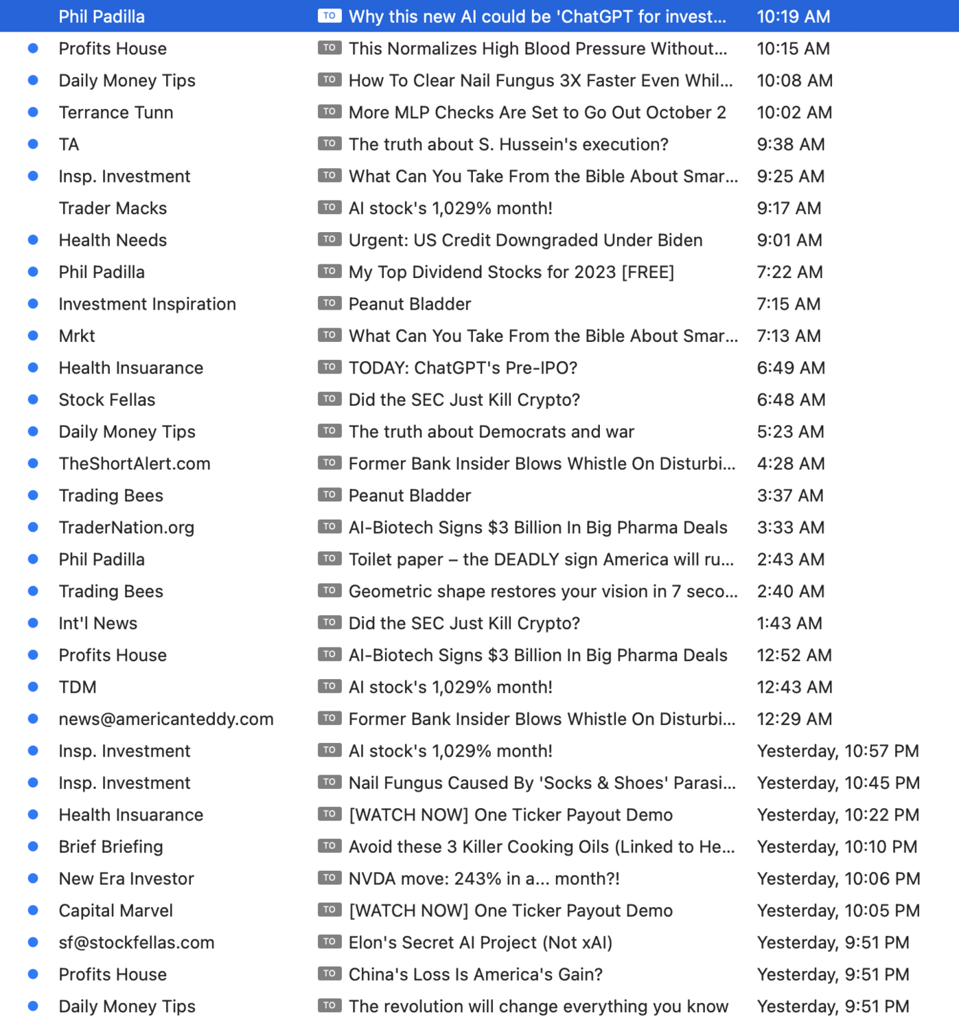Click the TO badge before 'China's Loss Is America's Gain?'

pyautogui.click(x=330, y=974)
